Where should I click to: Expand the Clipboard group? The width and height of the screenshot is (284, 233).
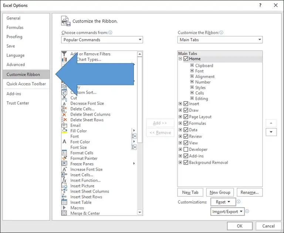192,65
